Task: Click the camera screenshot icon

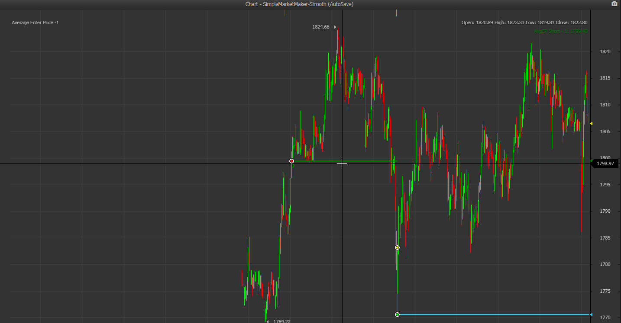Action: [x=614, y=4]
